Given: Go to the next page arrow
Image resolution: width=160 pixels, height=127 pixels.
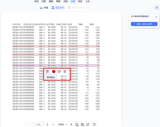Looking at the screenshot, I should click(x=47, y=125).
